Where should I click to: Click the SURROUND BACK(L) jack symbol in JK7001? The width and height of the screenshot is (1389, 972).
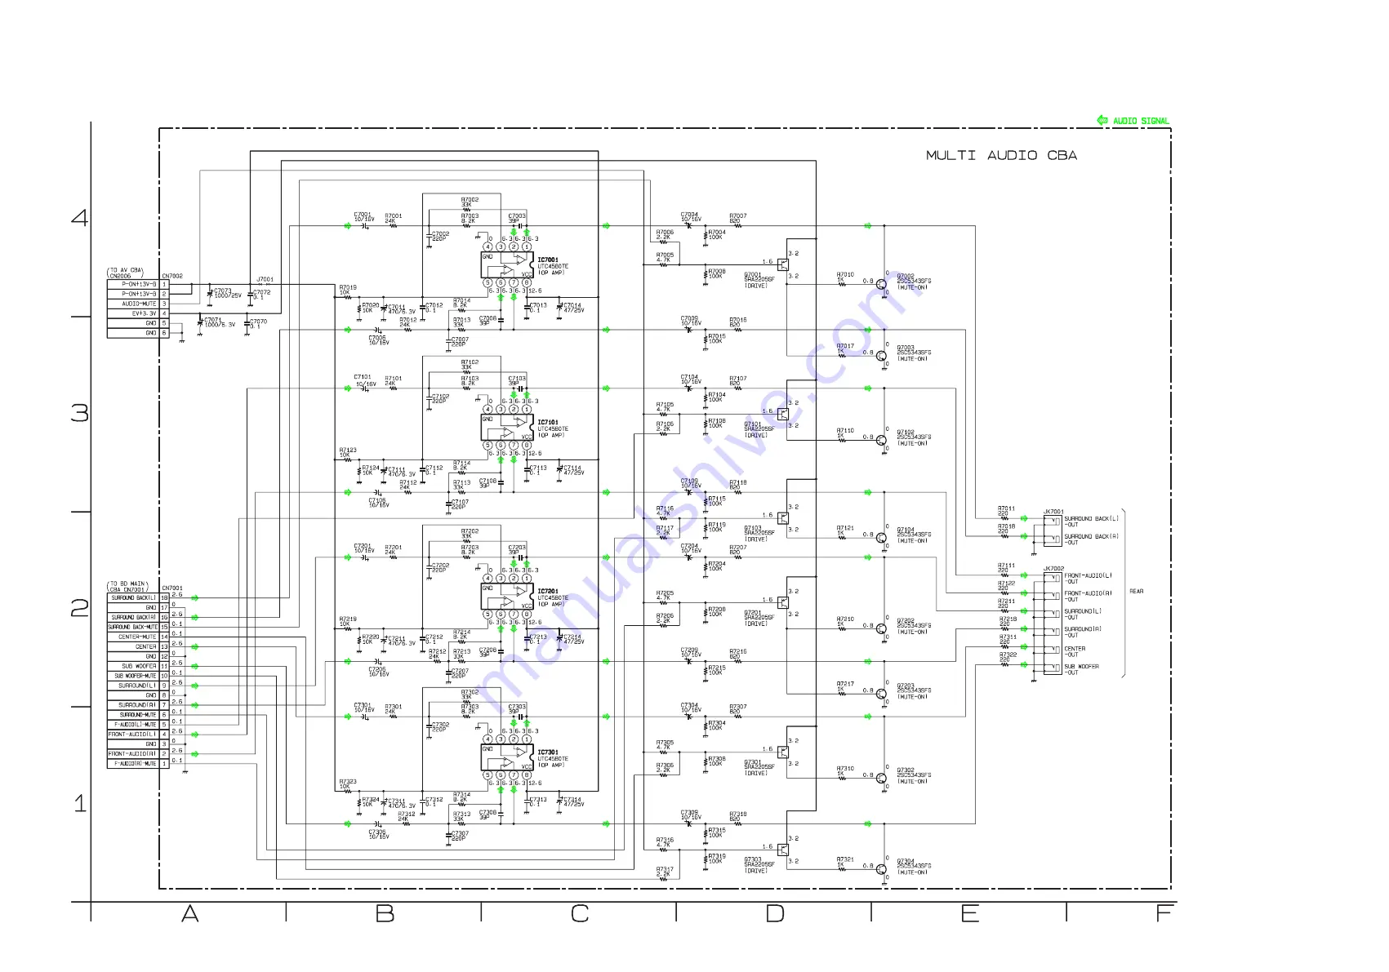1054,521
